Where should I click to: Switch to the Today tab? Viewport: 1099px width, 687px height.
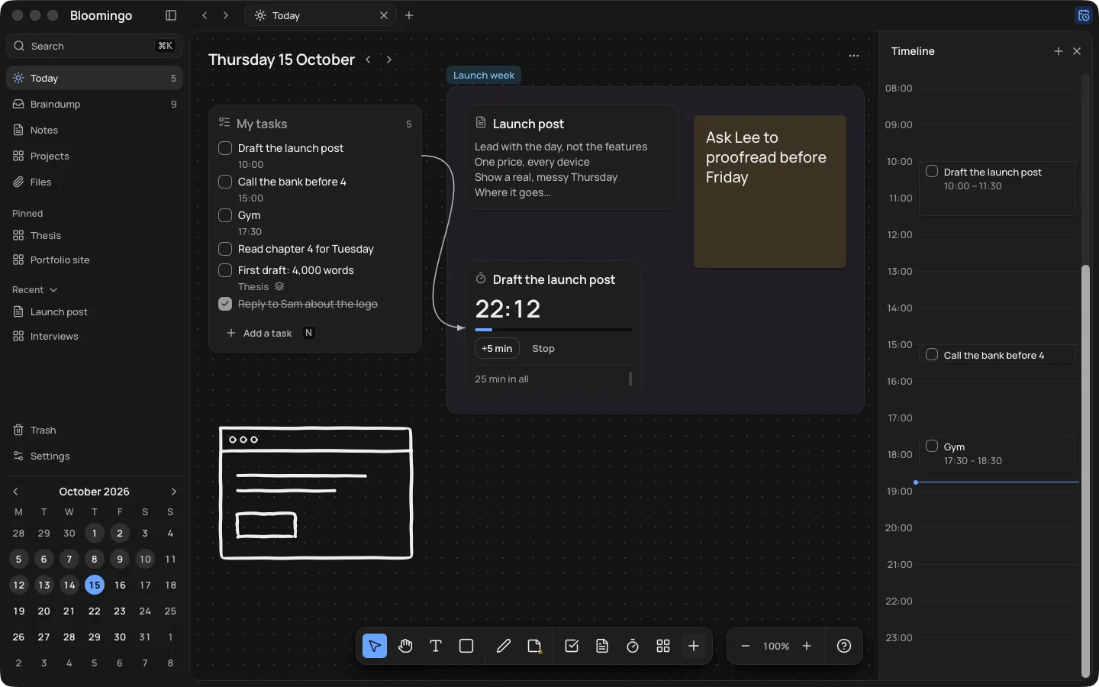(320, 15)
